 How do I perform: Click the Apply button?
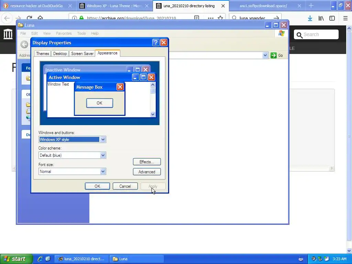(x=153, y=186)
